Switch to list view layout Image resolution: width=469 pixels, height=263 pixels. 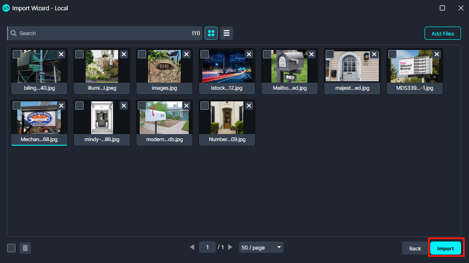(227, 33)
